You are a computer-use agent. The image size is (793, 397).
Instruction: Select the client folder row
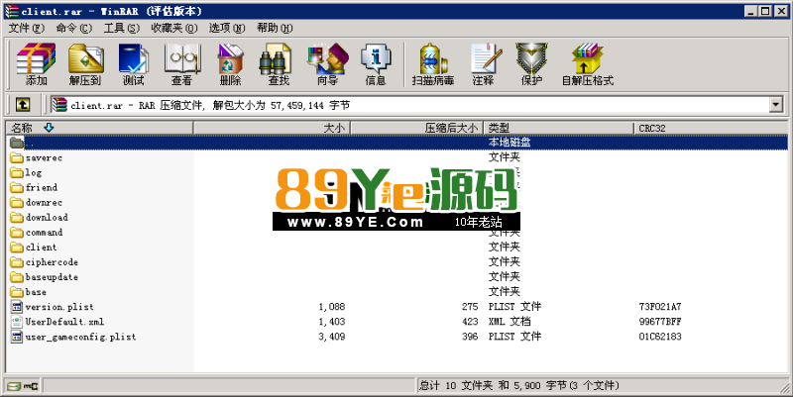(397, 247)
